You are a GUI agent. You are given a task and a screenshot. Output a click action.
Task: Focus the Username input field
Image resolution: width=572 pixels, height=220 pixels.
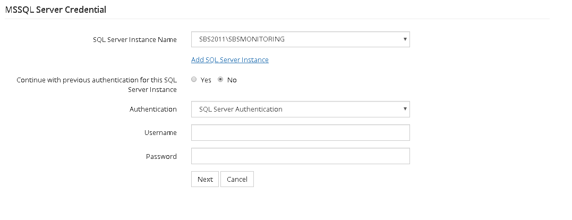[300, 132]
